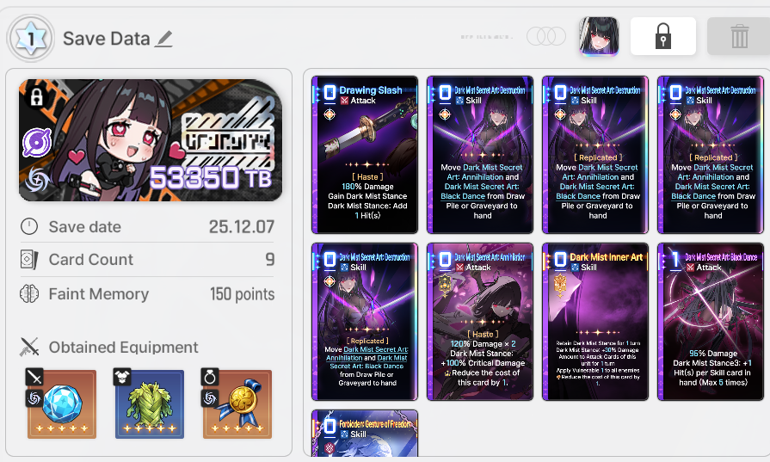The width and height of the screenshot is (770, 462).
Task: Click the Faint Memory 150 points row
Action: (147, 294)
